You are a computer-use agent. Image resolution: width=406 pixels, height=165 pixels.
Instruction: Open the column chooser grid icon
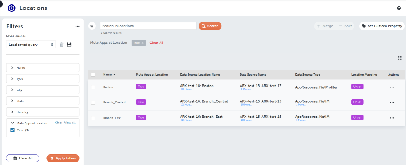[x=399, y=58]
